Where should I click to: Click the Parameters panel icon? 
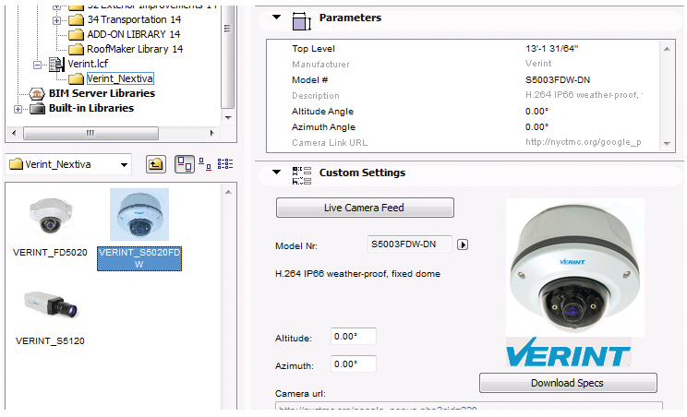click(301, 21)
